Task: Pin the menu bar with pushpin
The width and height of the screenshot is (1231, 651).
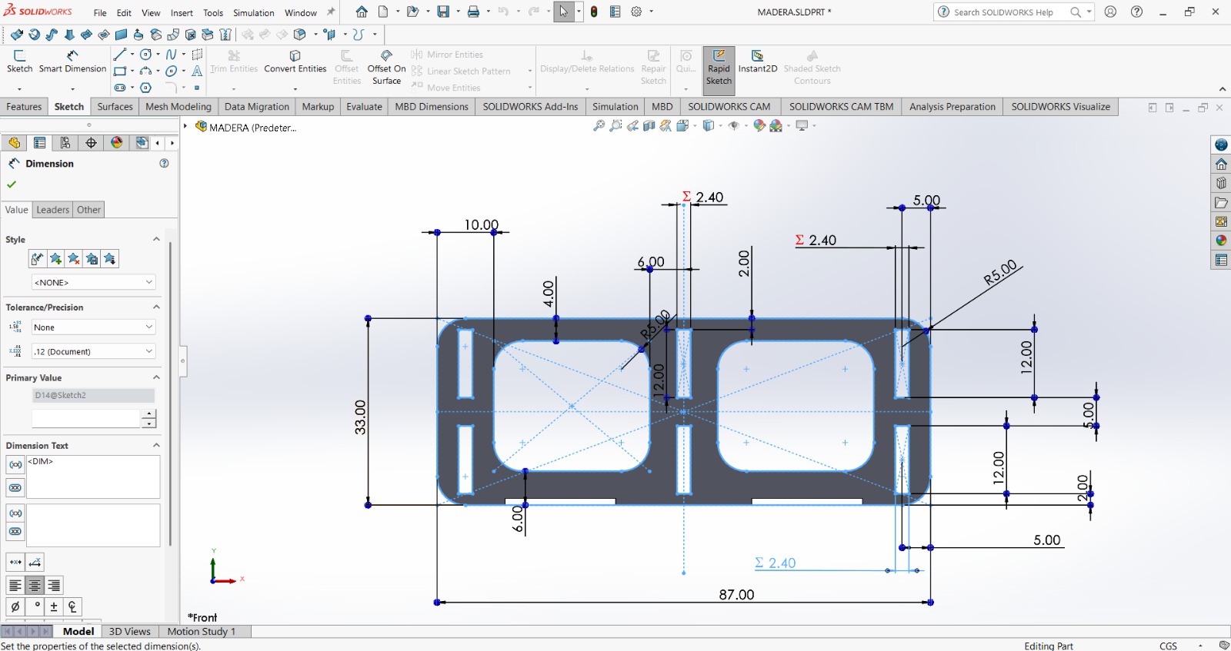Action: (331, 12)
